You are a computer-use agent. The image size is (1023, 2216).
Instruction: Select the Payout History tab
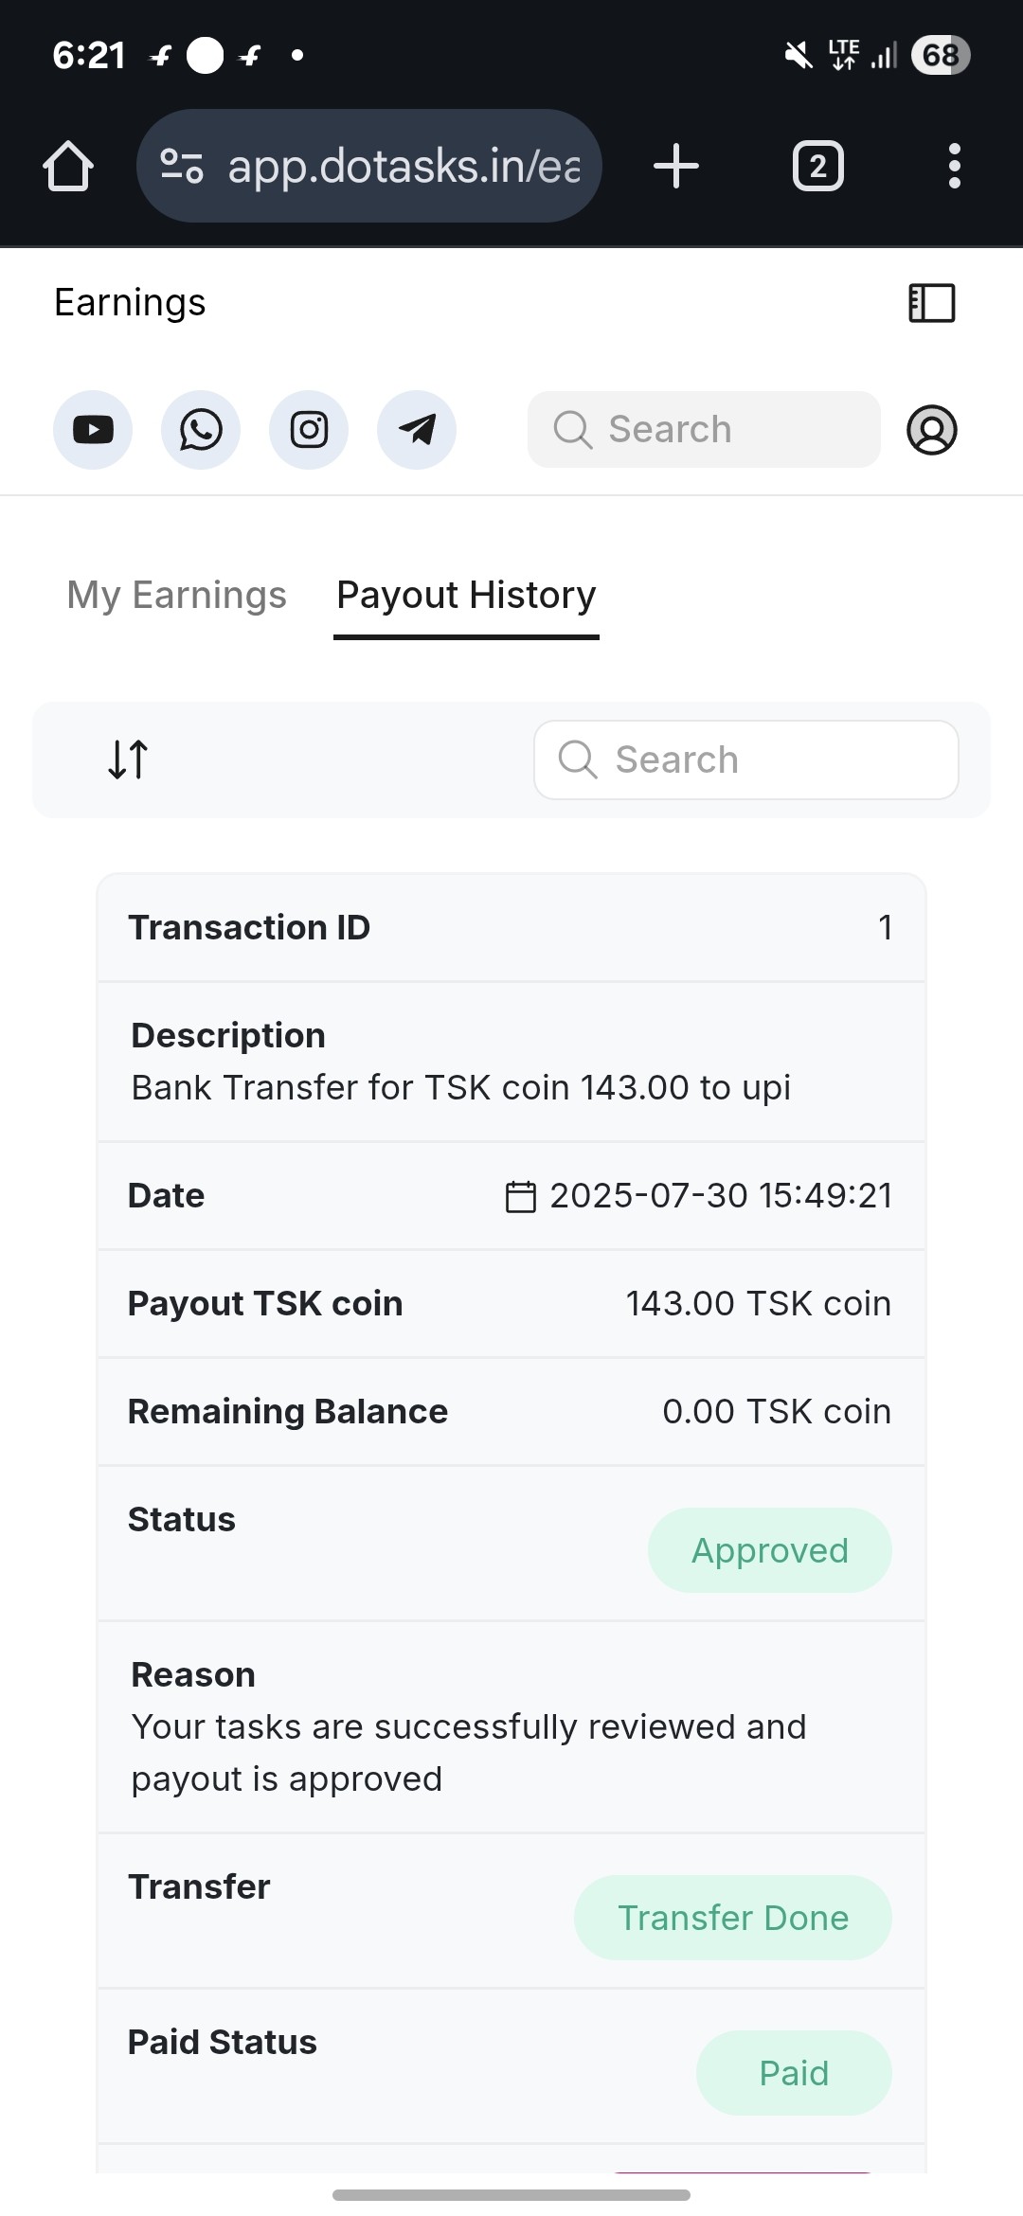click(466, 596)
